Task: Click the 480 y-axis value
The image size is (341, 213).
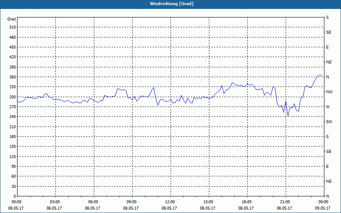Action: pos(13,37)
